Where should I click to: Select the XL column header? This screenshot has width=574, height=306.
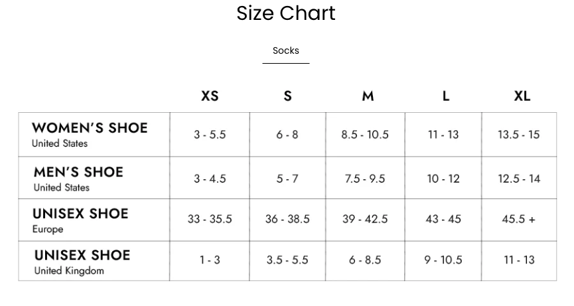pos(522,96)
